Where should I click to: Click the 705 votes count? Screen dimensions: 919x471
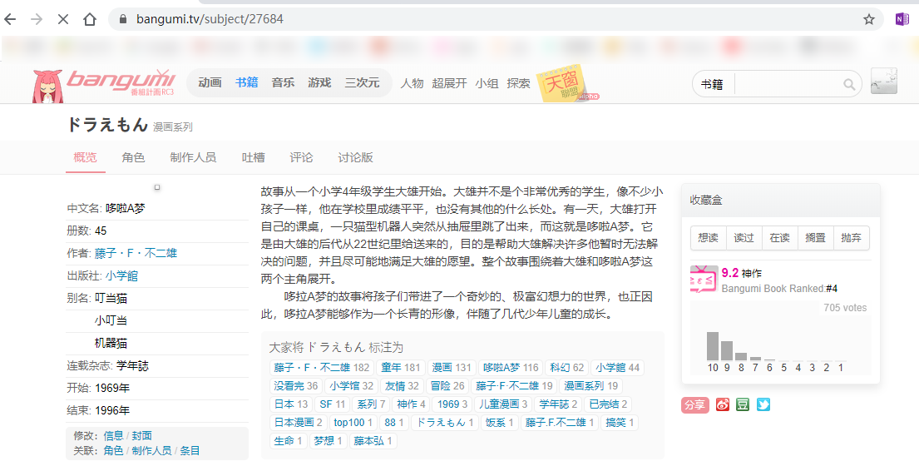(x=845, y=308)
